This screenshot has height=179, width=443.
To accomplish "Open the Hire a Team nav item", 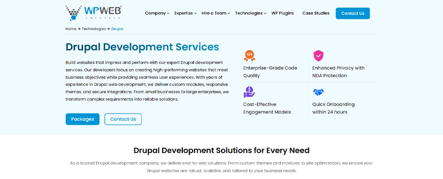I will (214, 13).
